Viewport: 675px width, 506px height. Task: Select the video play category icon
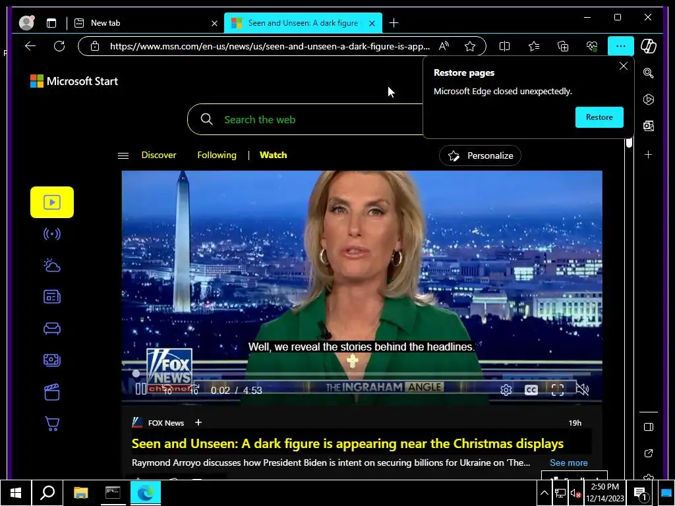click(x=52, y=202)
